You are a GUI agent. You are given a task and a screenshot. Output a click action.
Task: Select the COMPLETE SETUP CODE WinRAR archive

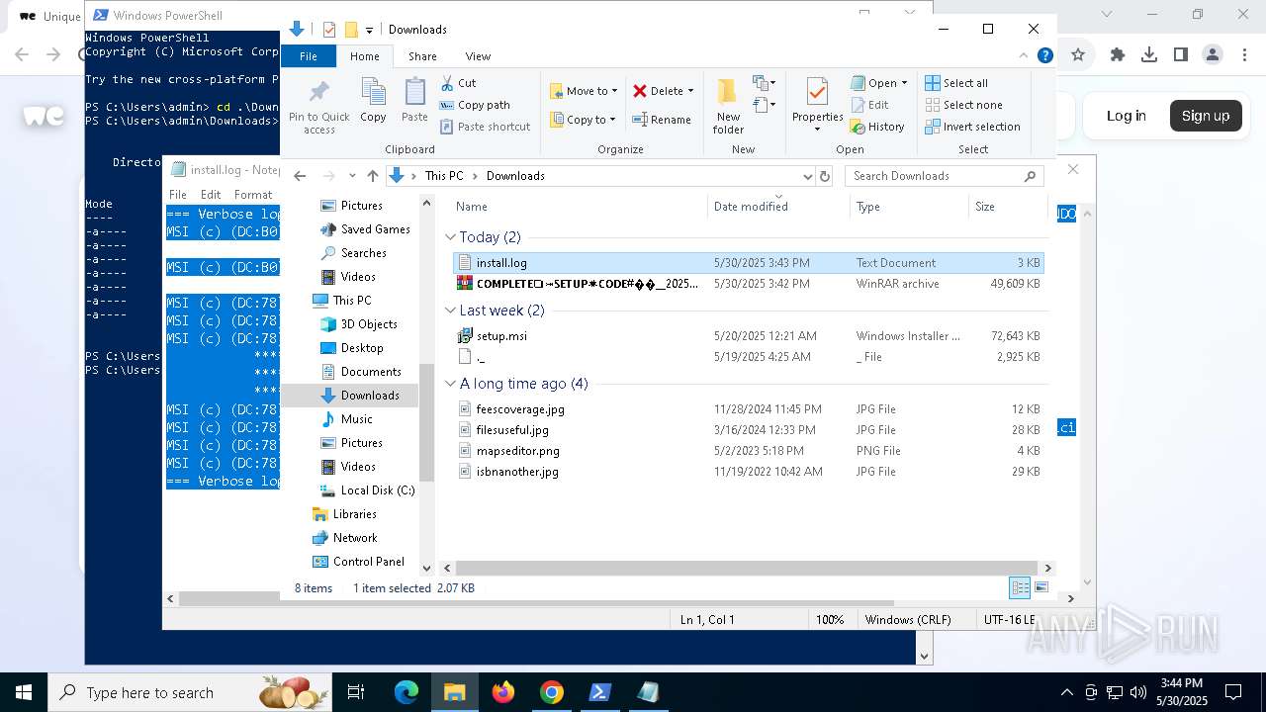click(749, 284)
